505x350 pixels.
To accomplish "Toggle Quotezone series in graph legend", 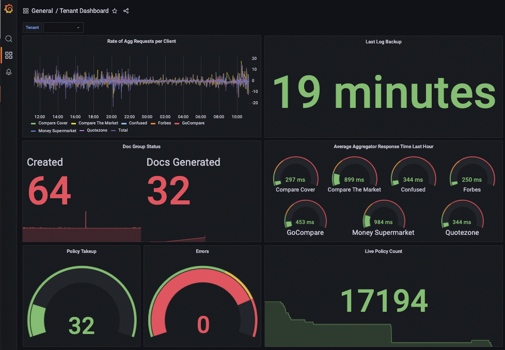I will coord(97,131).
